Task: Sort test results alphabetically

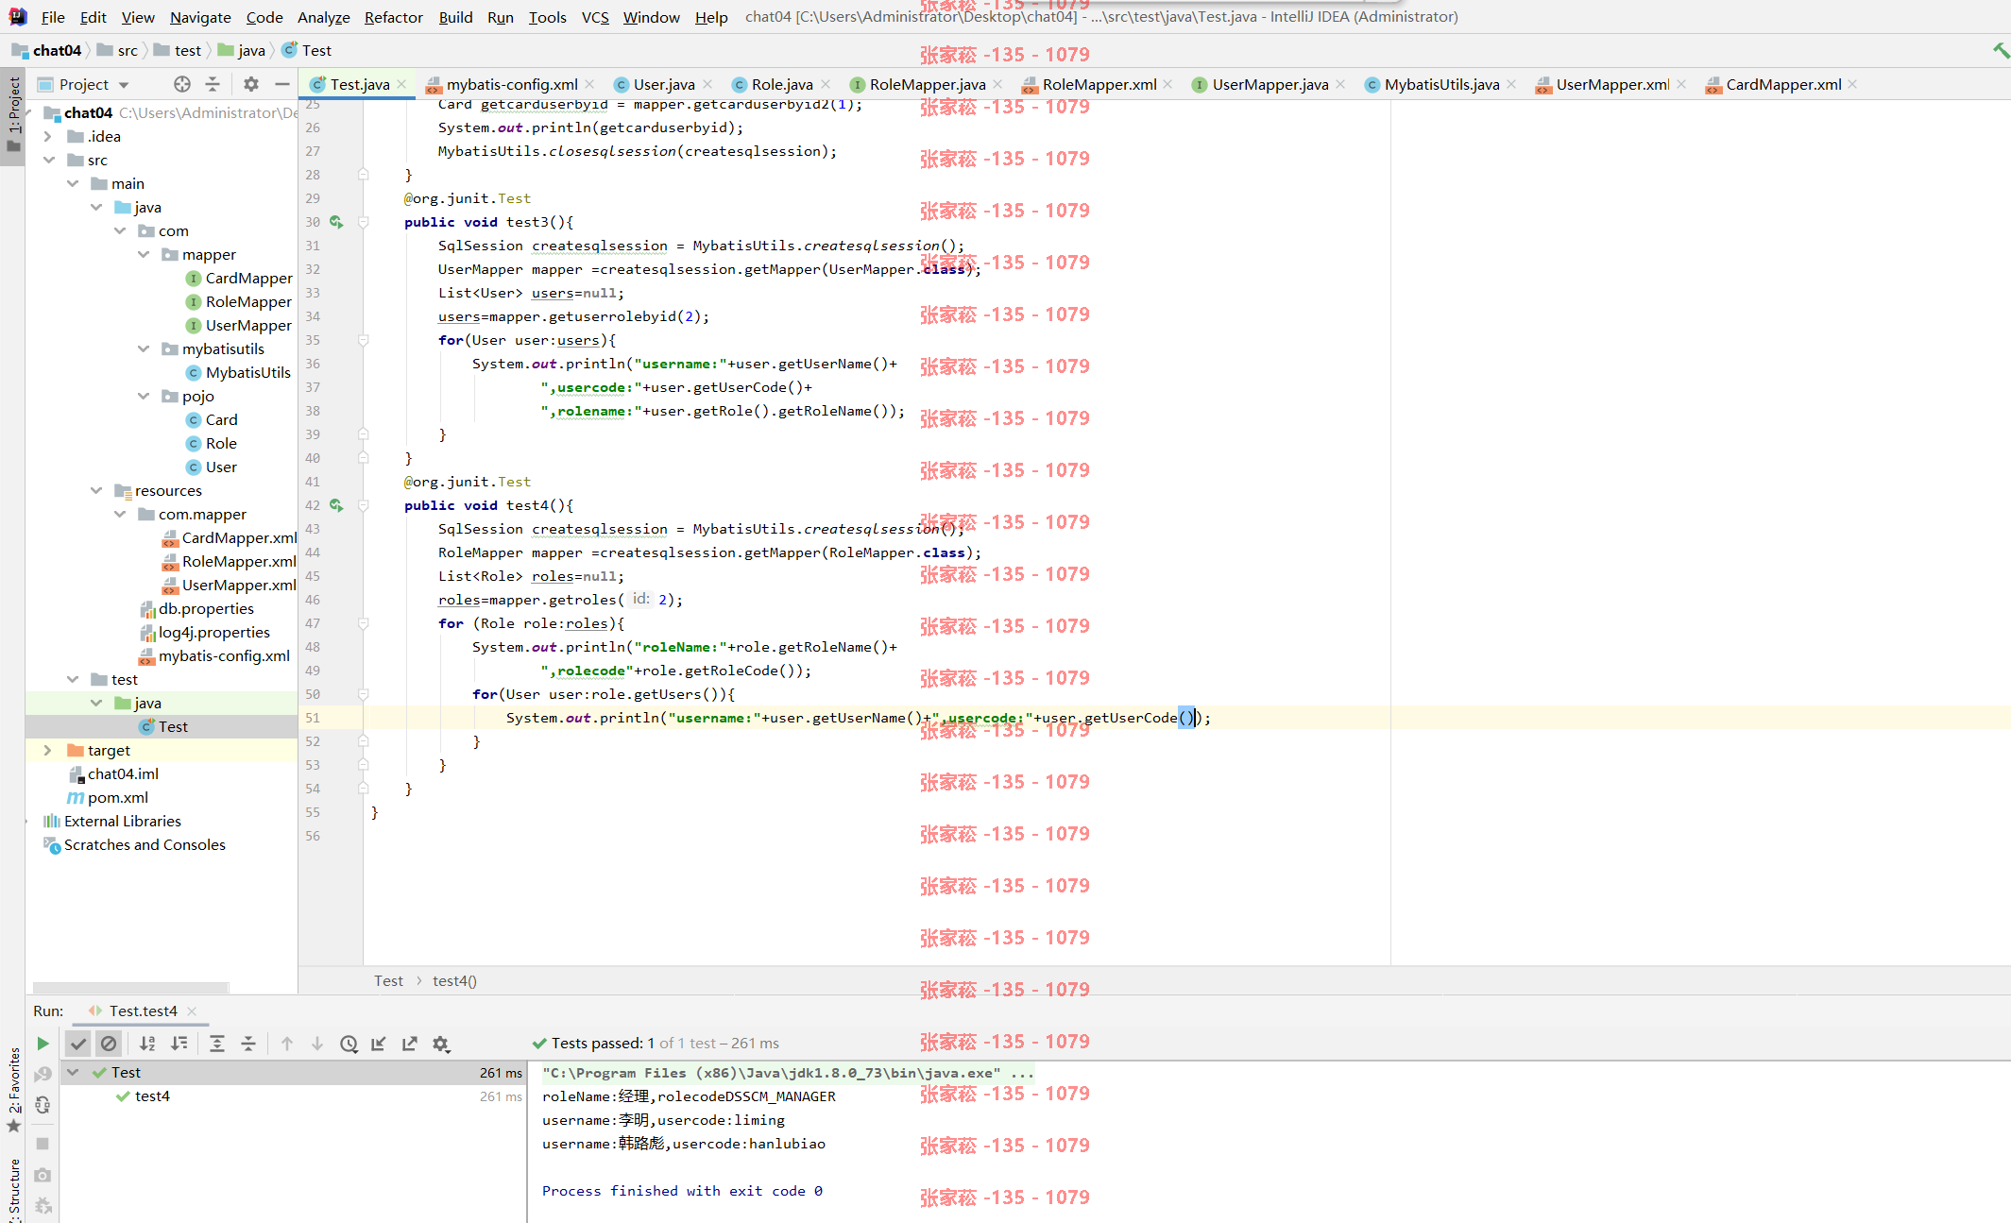Action: (x=147, y=1044)
